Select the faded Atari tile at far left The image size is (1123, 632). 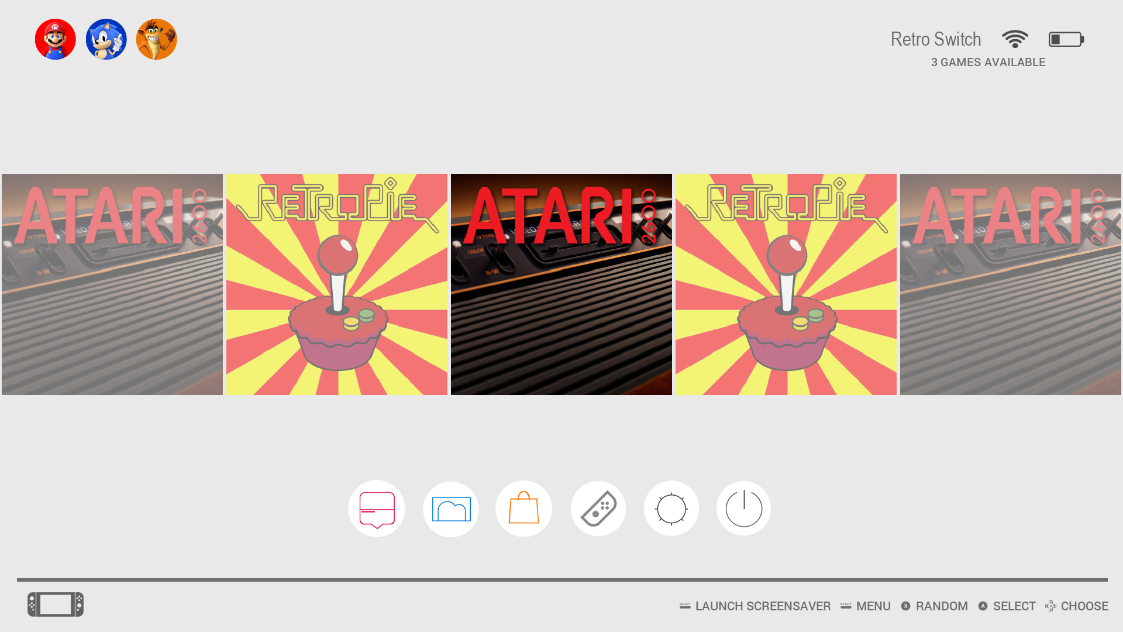click(112, 284)
